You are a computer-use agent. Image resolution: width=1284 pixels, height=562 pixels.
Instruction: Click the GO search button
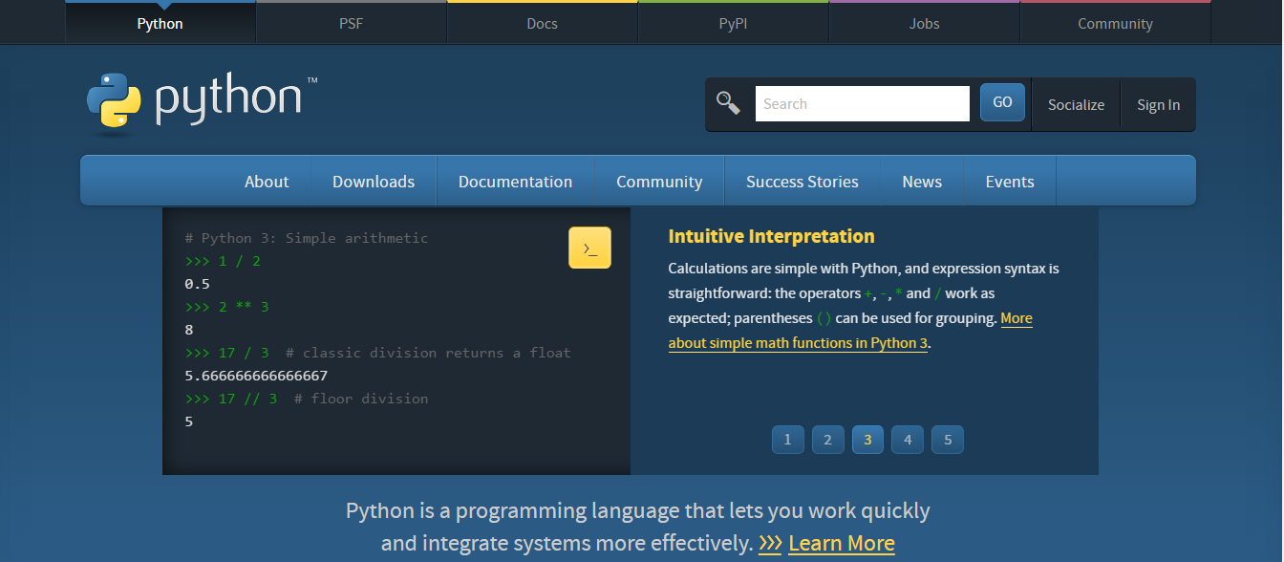1002,102
